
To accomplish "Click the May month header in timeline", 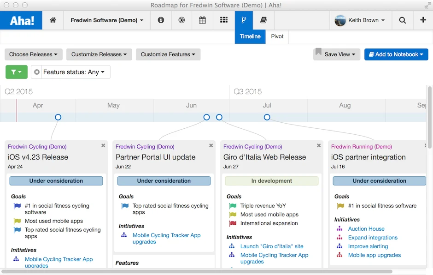I will [113, 105].
